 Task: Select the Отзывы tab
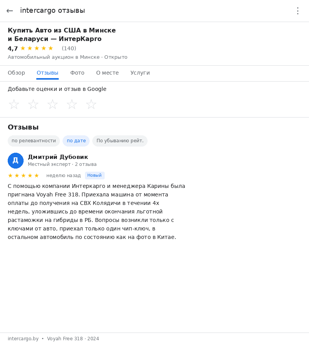(48, 73)
